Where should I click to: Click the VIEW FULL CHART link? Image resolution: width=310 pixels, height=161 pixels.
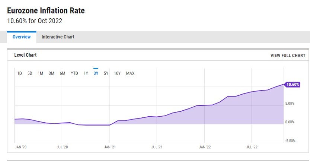288,56
